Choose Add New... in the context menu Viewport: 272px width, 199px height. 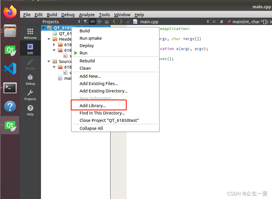coord(115,76)
